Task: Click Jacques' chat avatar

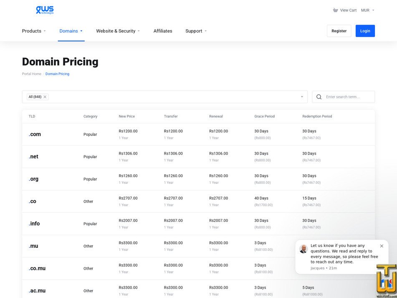Action: point(303,249)
